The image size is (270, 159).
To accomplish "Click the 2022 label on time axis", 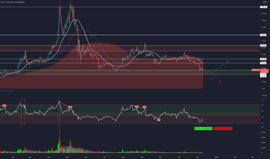I will click(x=216, y=157).
